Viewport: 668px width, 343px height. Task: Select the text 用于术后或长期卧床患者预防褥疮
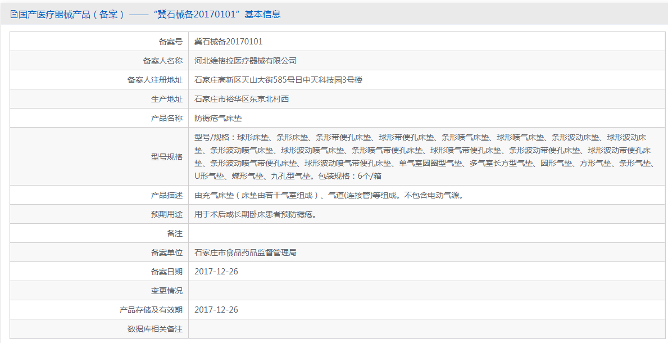(254, 214)
